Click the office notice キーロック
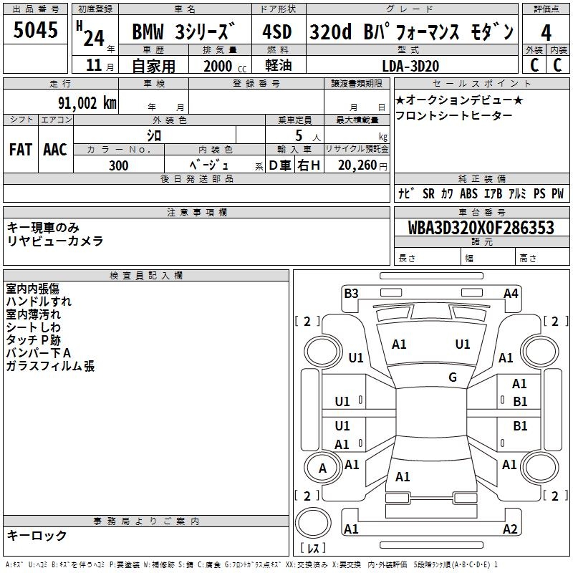 37,535
